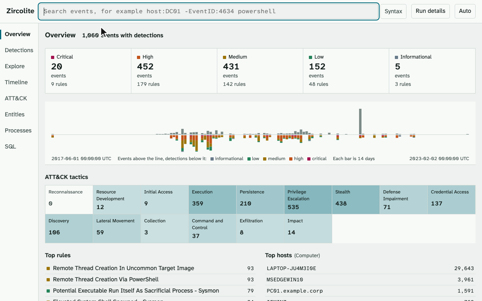Select the Credential Access tactic tile

451,199
